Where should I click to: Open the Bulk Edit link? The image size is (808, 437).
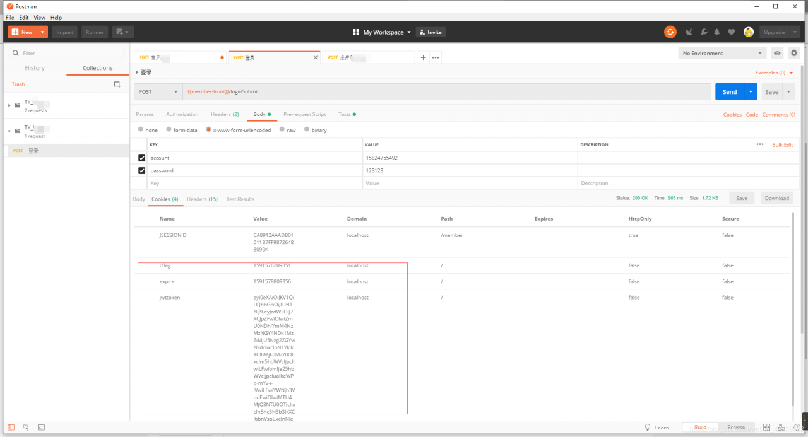pyautogui.click(x=783, y=144)
